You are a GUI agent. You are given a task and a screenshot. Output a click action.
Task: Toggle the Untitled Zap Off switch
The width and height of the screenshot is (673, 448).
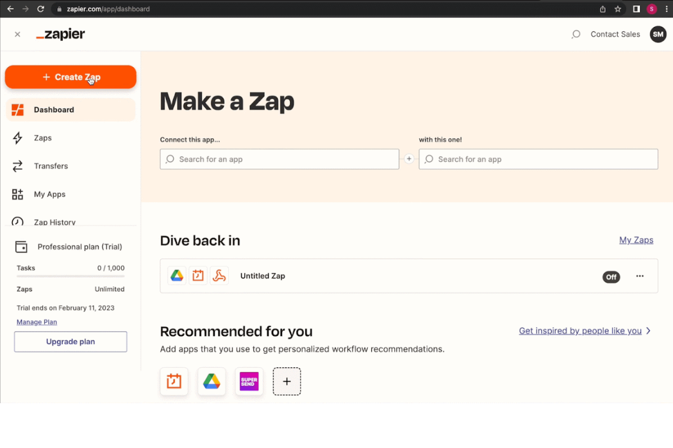tap(611, 277)
